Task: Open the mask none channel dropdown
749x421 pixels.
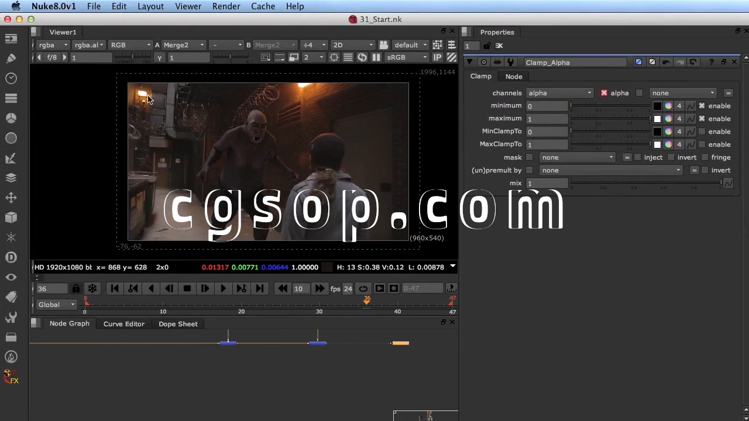Action: tap(577, 157)
